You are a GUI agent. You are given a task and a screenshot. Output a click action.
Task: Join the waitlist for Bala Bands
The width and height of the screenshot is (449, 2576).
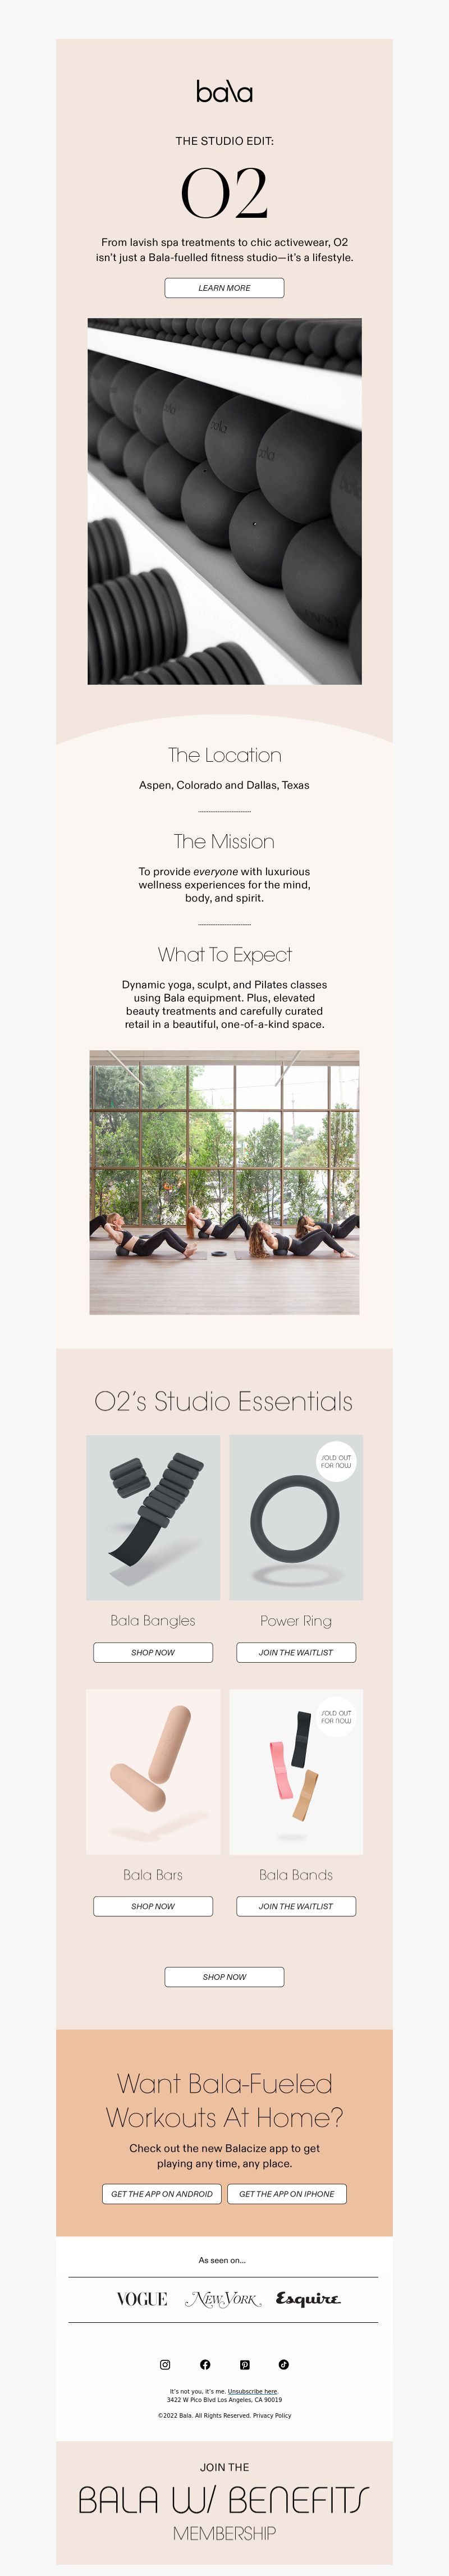point(296,1906)
